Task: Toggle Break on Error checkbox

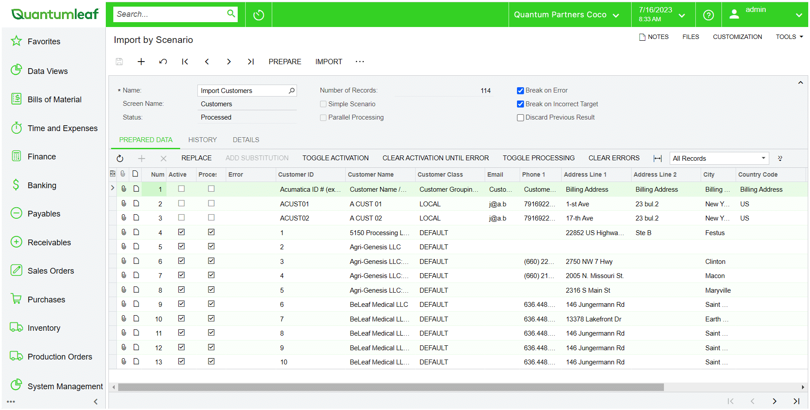Action: (521, 91)
